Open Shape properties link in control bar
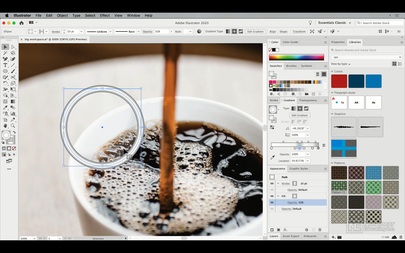Screen dimensions: 405x253 pyautogui.click(x=283, y=32)
